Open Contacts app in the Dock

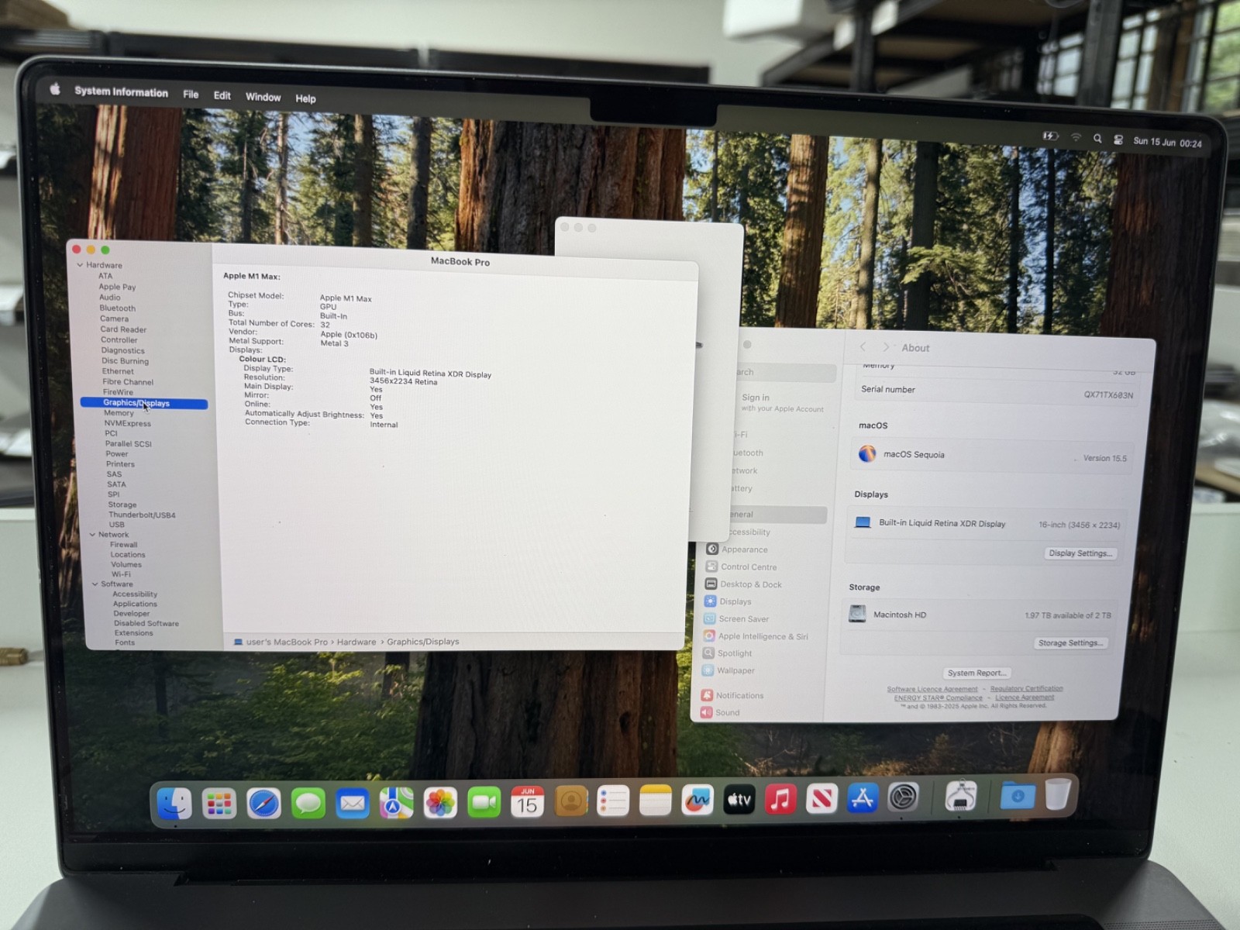click(571, 801)
